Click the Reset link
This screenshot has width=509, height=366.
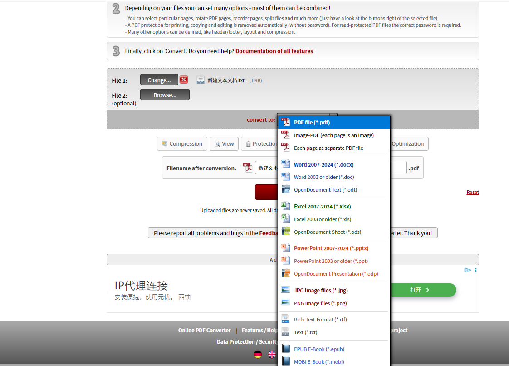coord(472,193)
